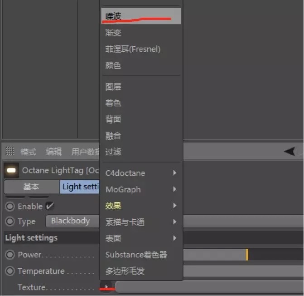Click the grip dots icon beside 模式
The width and height of the screenshot is (304, 296).
click(10, 151)
